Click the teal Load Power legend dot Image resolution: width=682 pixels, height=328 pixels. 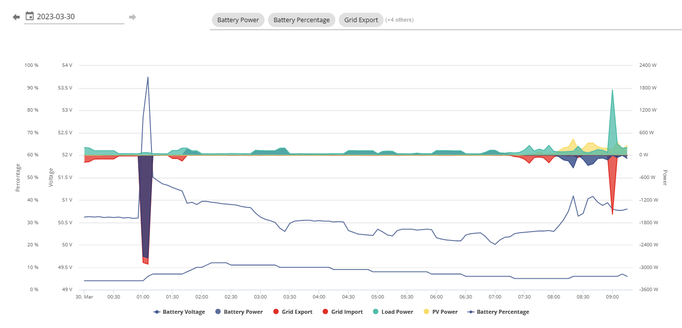[375, 312]
